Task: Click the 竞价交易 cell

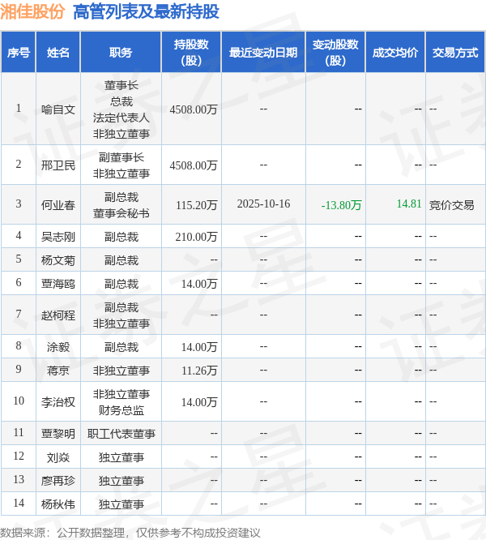Action: pos(452,205)
